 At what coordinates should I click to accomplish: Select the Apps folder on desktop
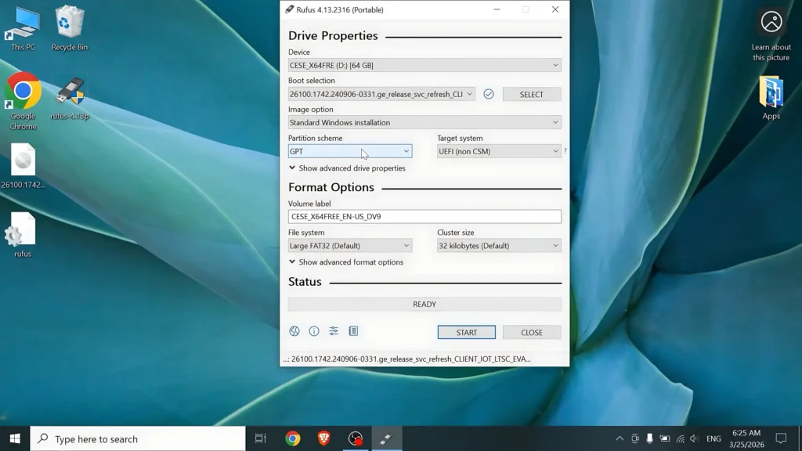click(771, 98)
